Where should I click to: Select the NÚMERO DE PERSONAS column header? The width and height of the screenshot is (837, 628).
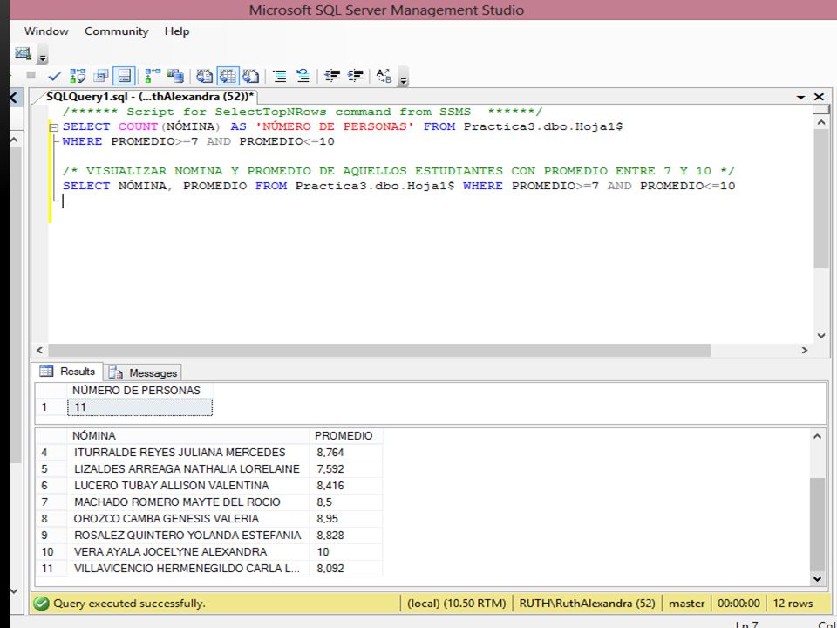pyautogui.click(x=139, y=391)
